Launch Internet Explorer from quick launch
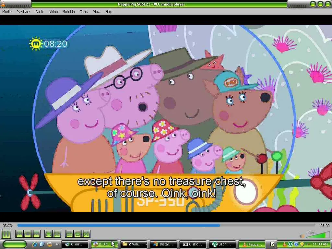The height and width of the screenshot is (249, 332). (35, 244)
